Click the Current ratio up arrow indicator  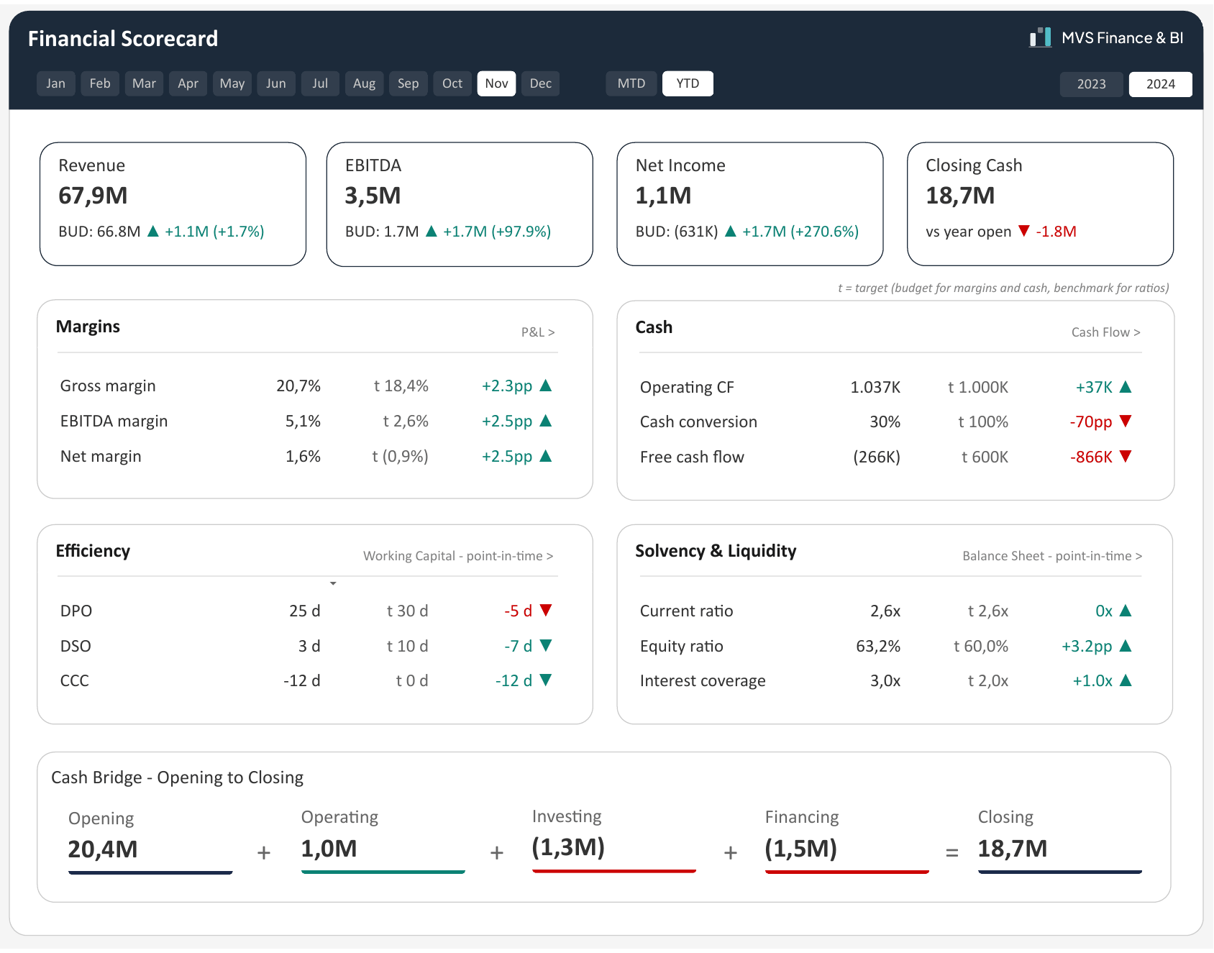pos(1126,611)
